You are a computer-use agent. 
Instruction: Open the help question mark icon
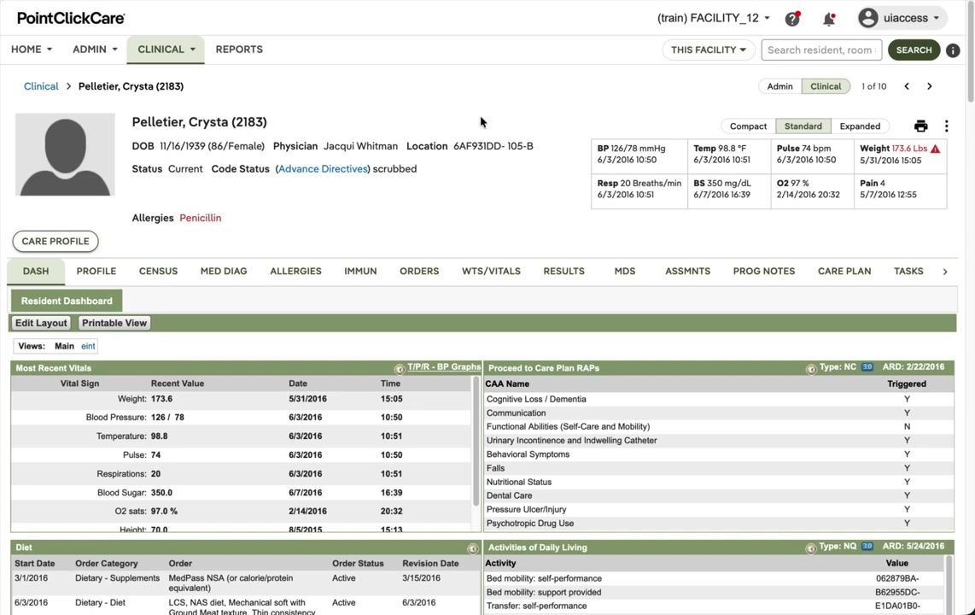792,19
